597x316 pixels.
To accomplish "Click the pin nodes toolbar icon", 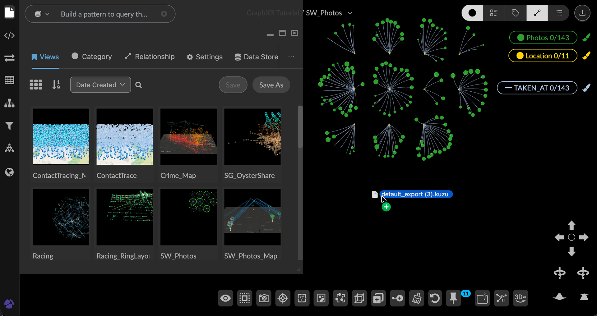I will pos(453,299).
